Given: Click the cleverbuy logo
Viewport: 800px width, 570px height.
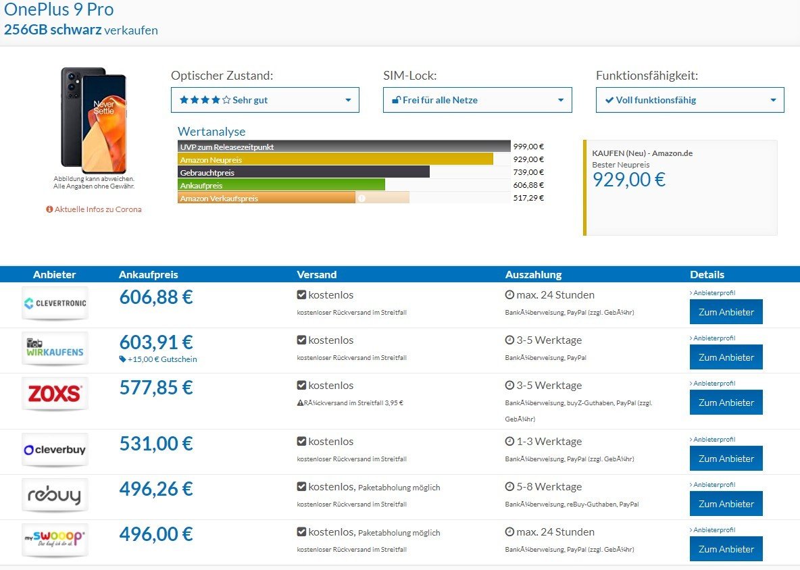Looking at the screenshot, I should pos(55,450).
